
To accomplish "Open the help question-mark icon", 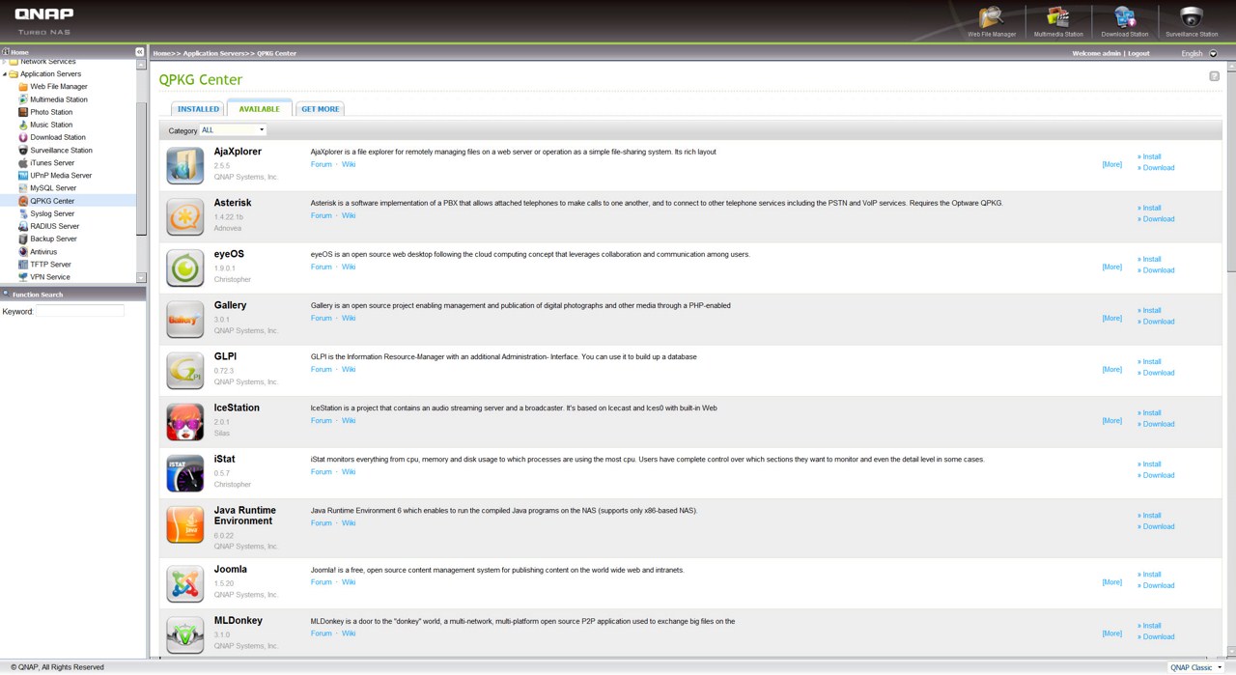I will click(1214, 76).
